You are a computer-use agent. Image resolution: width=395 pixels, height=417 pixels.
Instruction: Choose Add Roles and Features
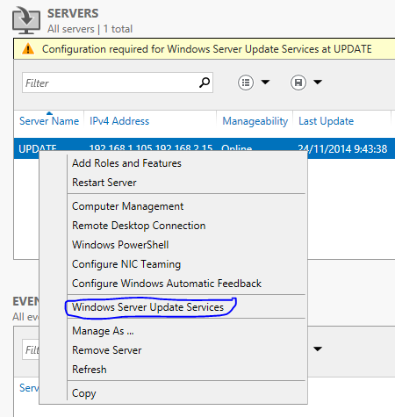126,163
